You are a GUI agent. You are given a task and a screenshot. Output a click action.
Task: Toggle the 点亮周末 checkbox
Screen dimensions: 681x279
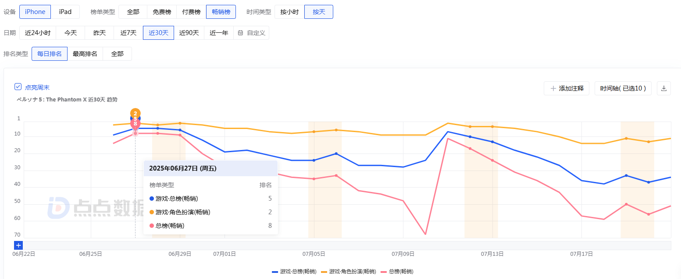pos(18,87)
